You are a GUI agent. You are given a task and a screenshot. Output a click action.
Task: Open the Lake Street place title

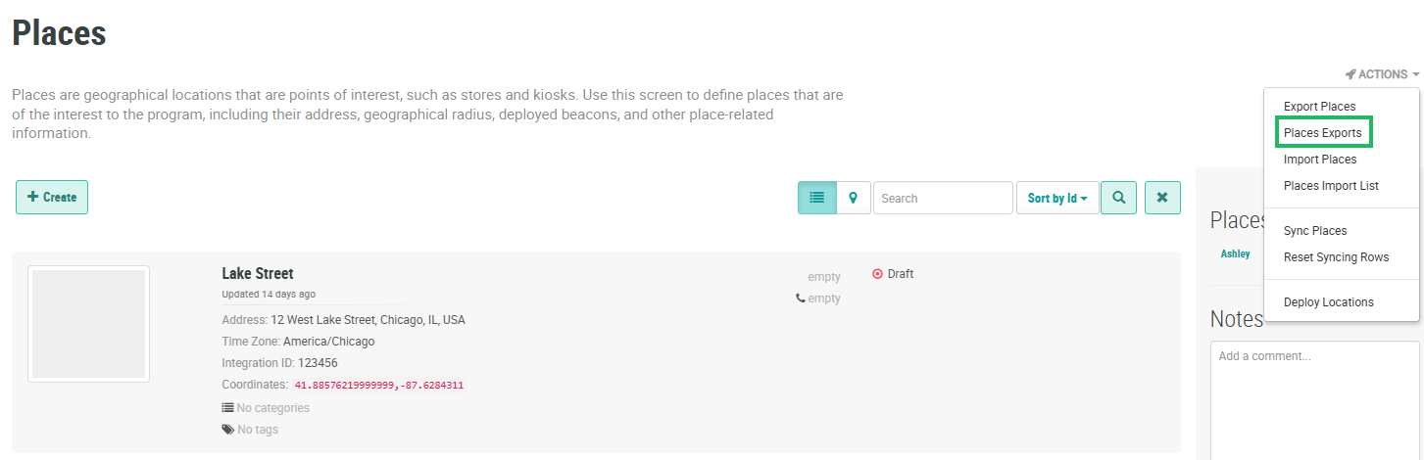pyautogui.click(x=257, y=274)
